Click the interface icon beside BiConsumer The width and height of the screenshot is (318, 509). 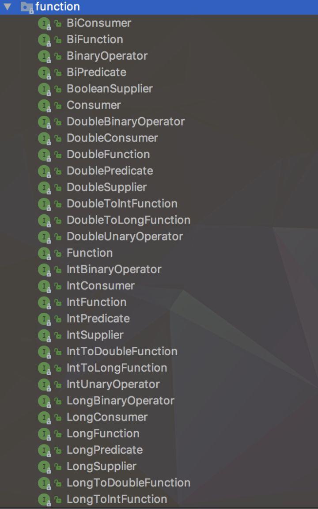pyautogui.click(x=44, y=23)
